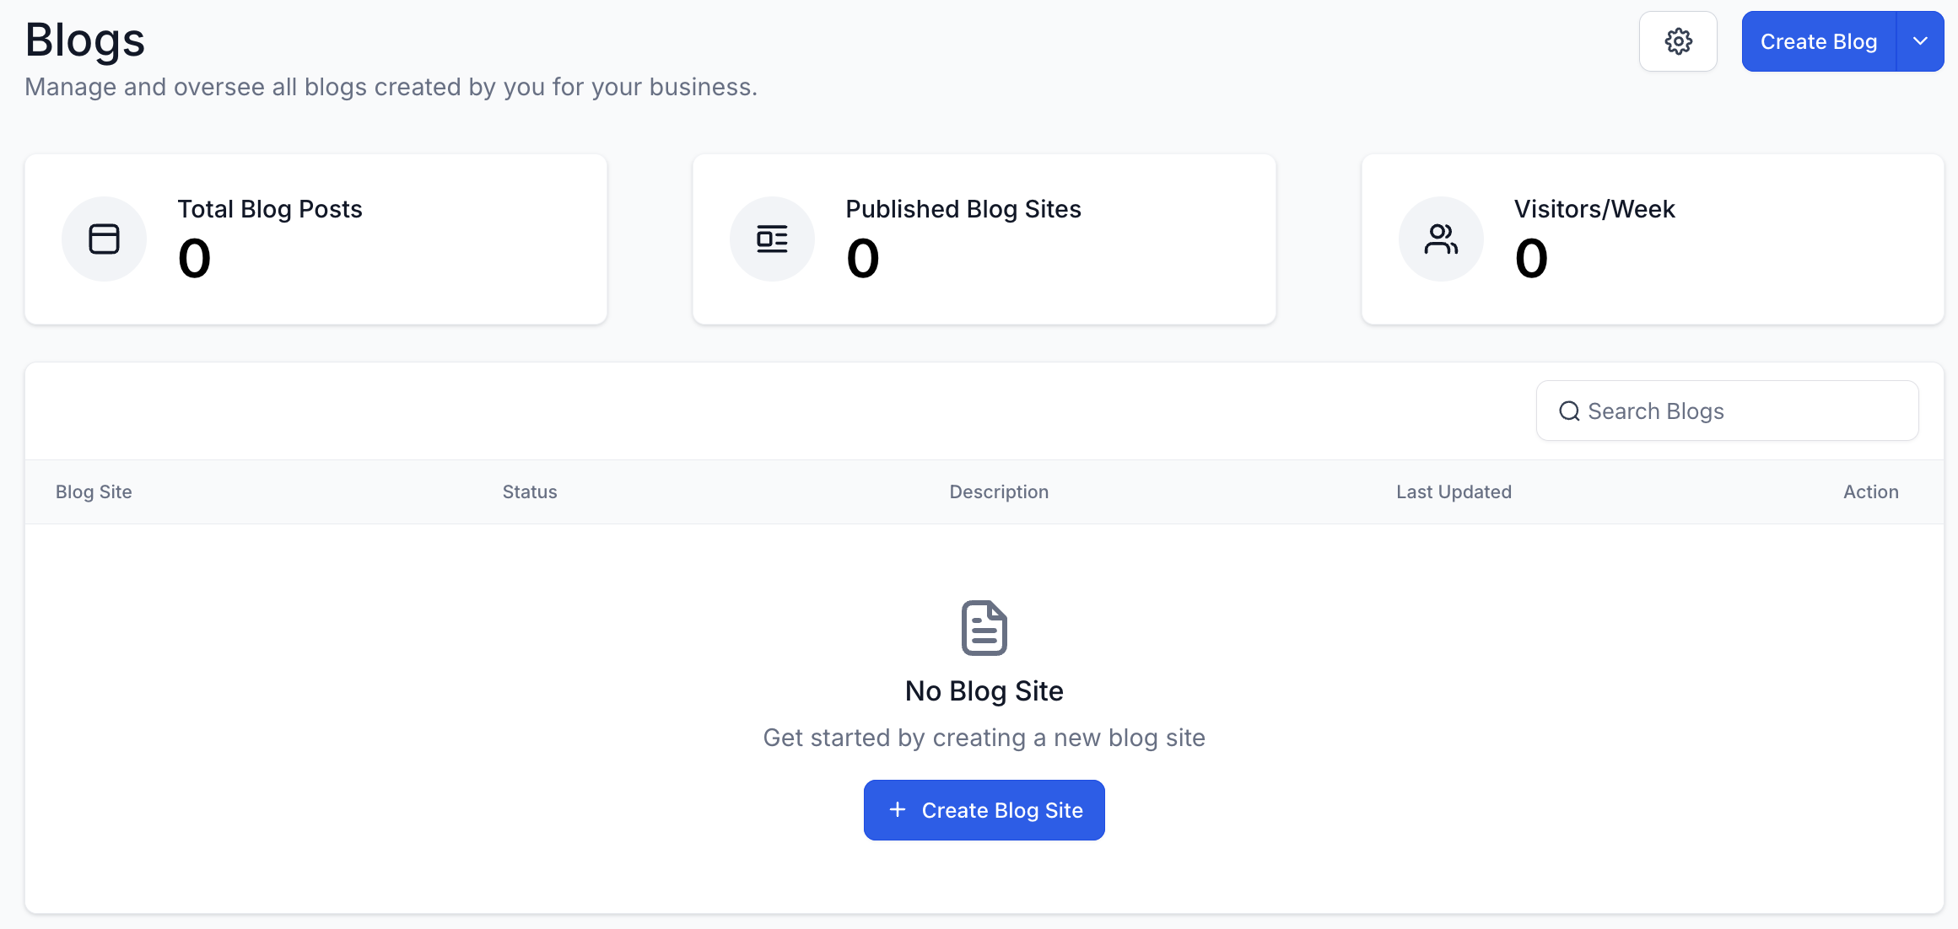Click the Create Blog button
Image resolution: width=1958 pixels, height=929 pixels.
(x=1819, y=41)
